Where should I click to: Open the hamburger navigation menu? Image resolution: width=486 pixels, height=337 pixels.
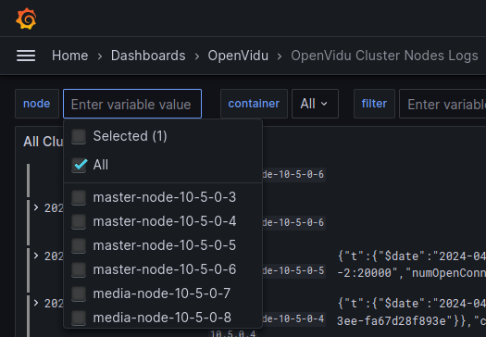[x=26, y=56]
